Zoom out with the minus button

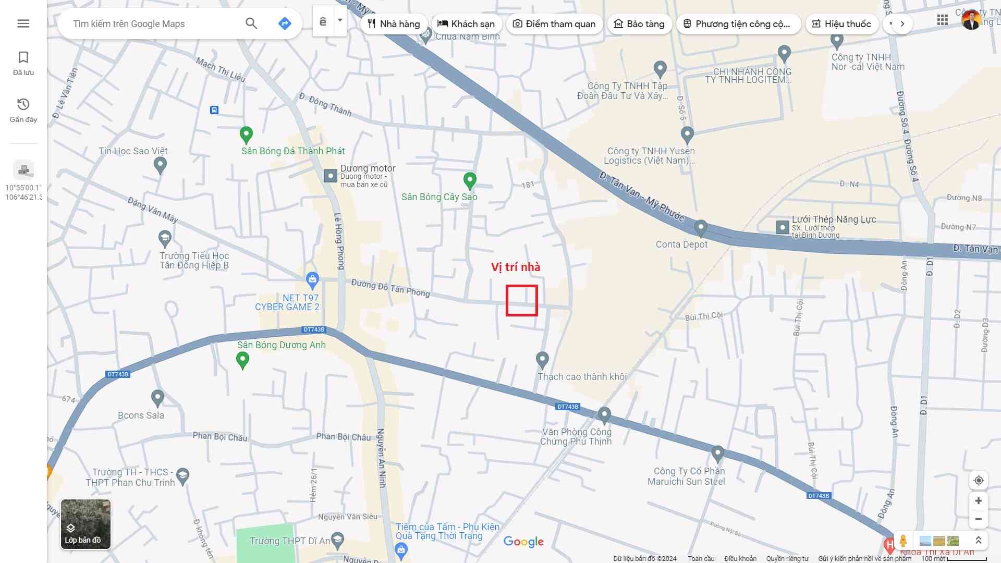[x=979, y=519]
